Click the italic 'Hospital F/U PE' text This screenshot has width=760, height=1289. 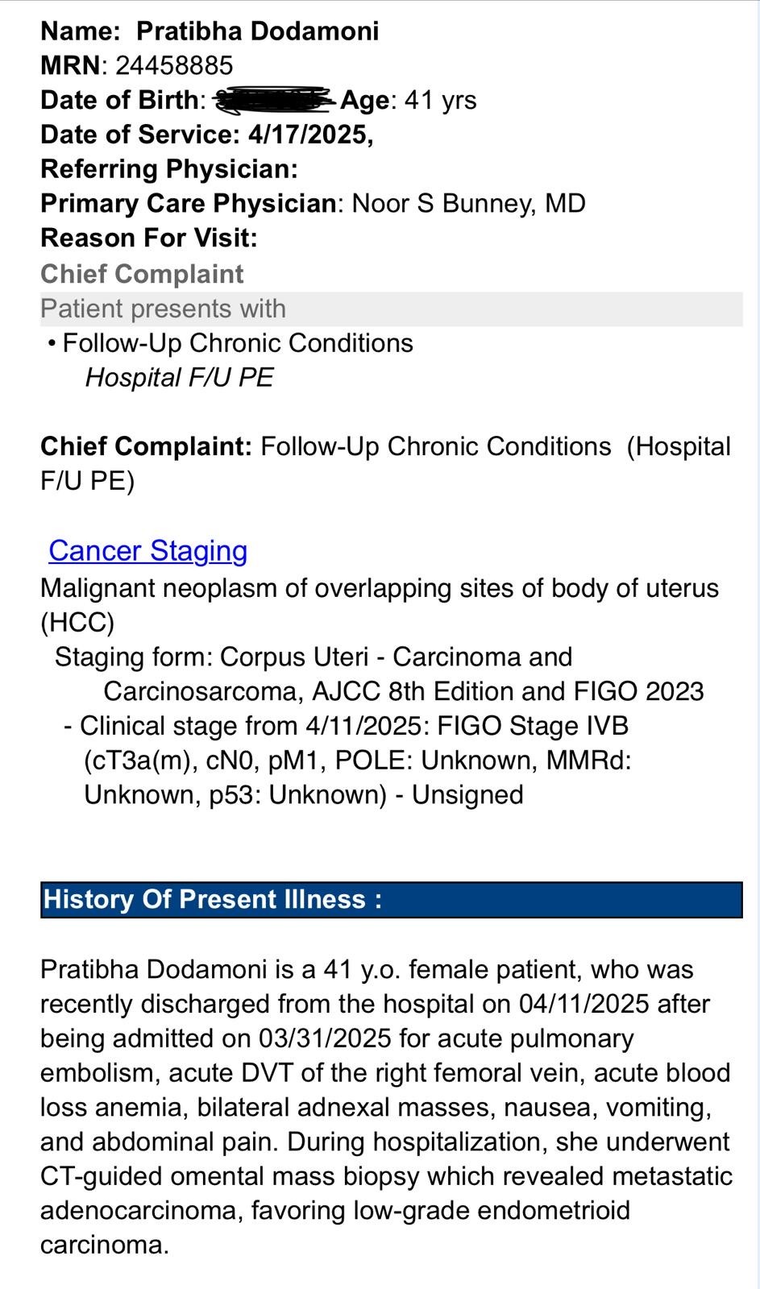click(179, 378)
